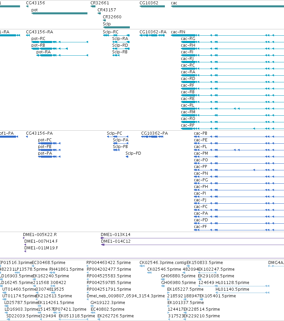Image resolution: width=284 pixels, height=321 pixels.
Task: Click the CG43156-PA protein label
Action: point(39,133)
